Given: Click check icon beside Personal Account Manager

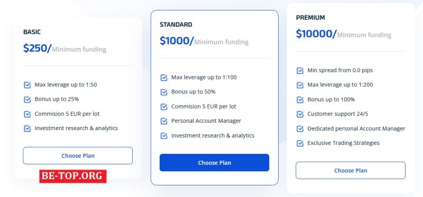Looking at the screenshot, I should pos(164,121).
